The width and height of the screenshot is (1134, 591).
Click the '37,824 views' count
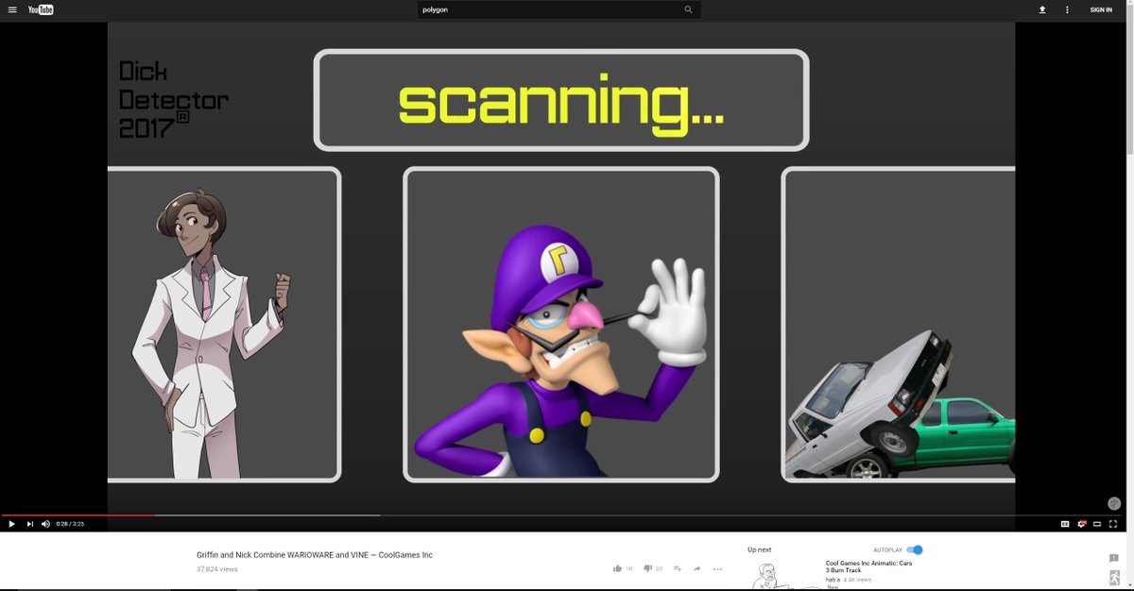pos(217,569)
